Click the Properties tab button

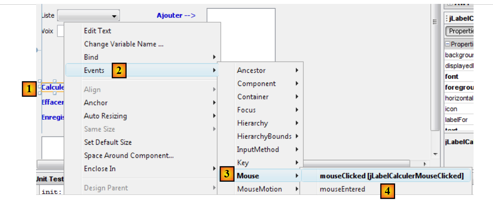click(x=460, y=31)
